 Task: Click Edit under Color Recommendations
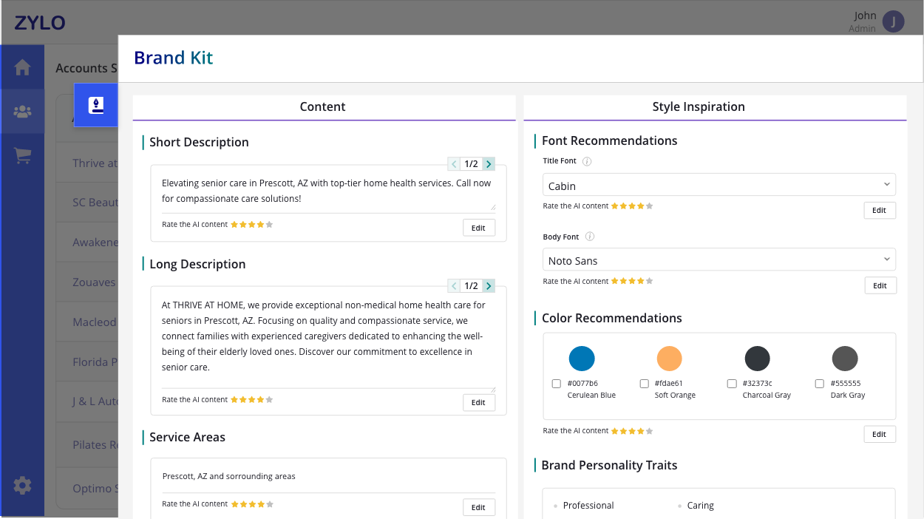879,434
